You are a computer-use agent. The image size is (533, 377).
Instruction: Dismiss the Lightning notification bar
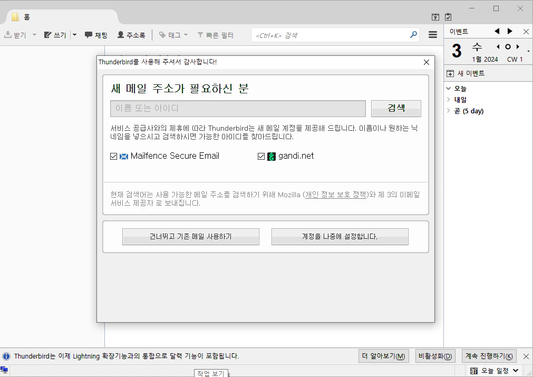526,356
